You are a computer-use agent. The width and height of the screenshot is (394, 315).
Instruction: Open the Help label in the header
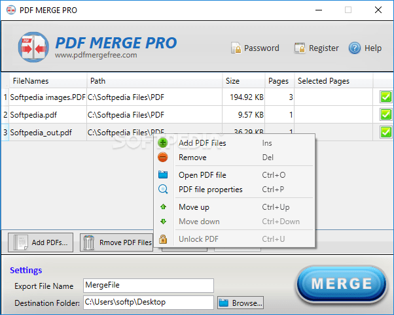[373, 48]
